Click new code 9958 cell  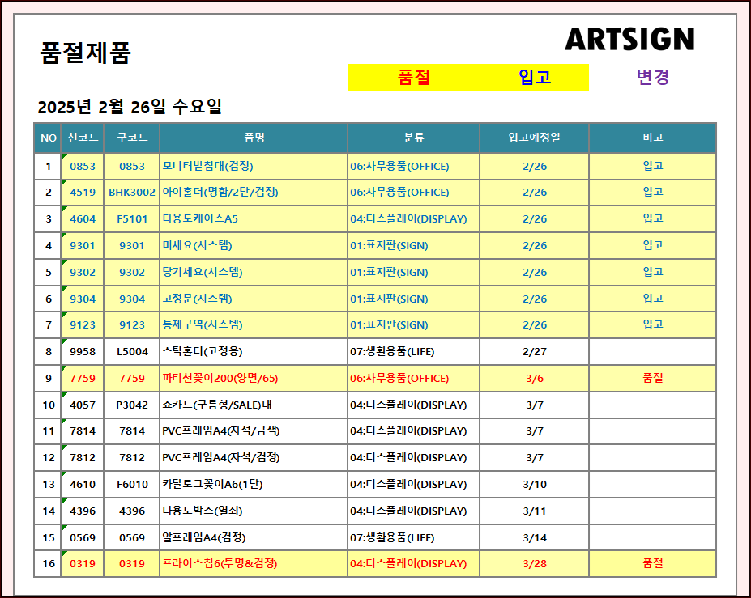(83, 352)
